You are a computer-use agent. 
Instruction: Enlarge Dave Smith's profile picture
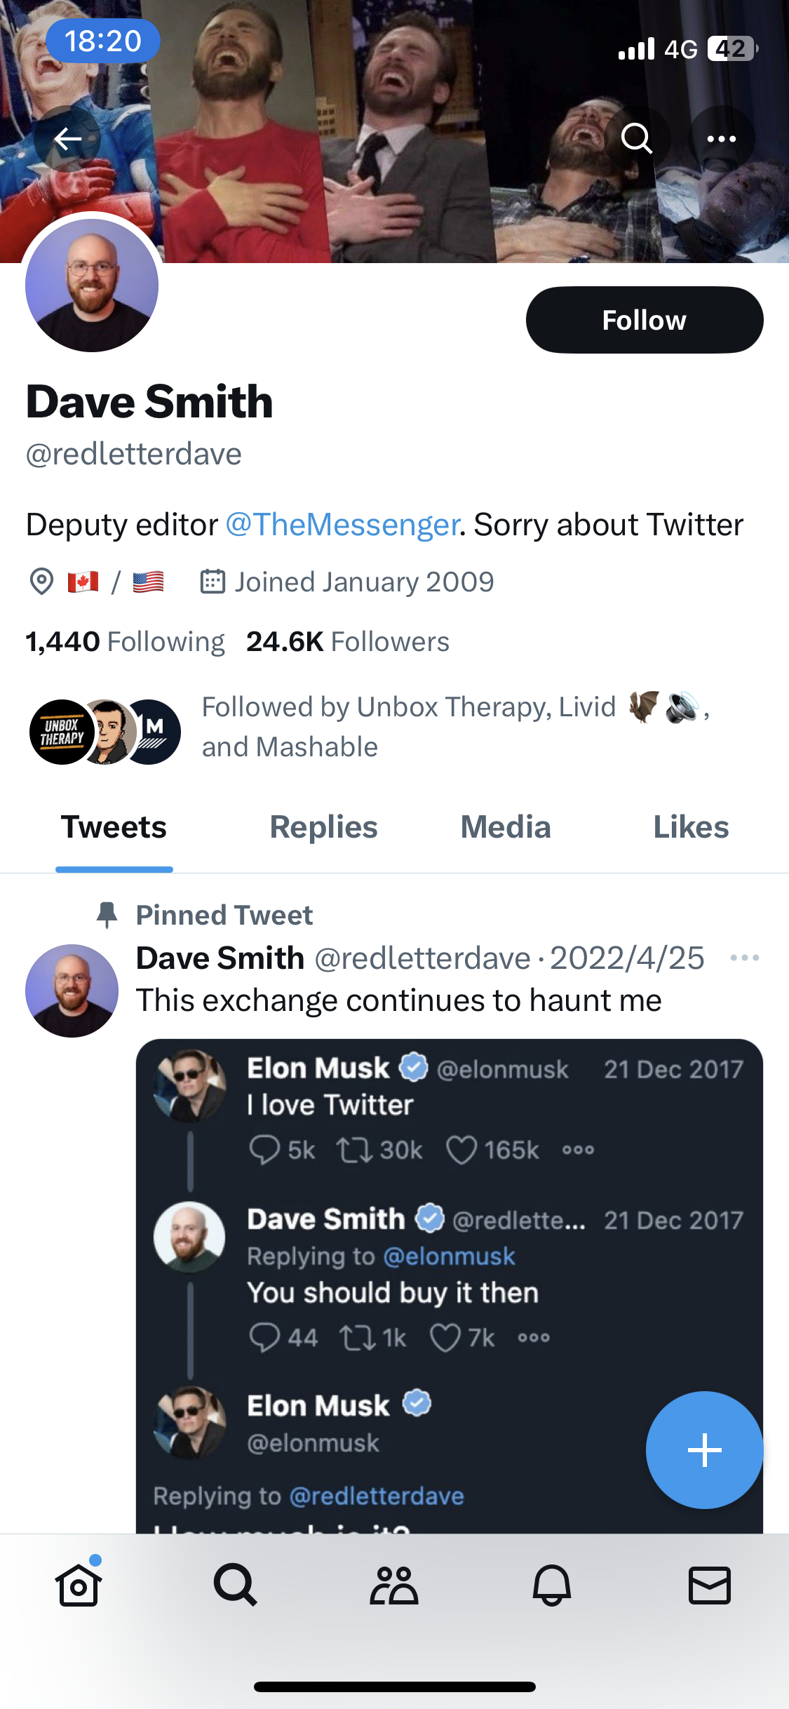pos(92,286)
